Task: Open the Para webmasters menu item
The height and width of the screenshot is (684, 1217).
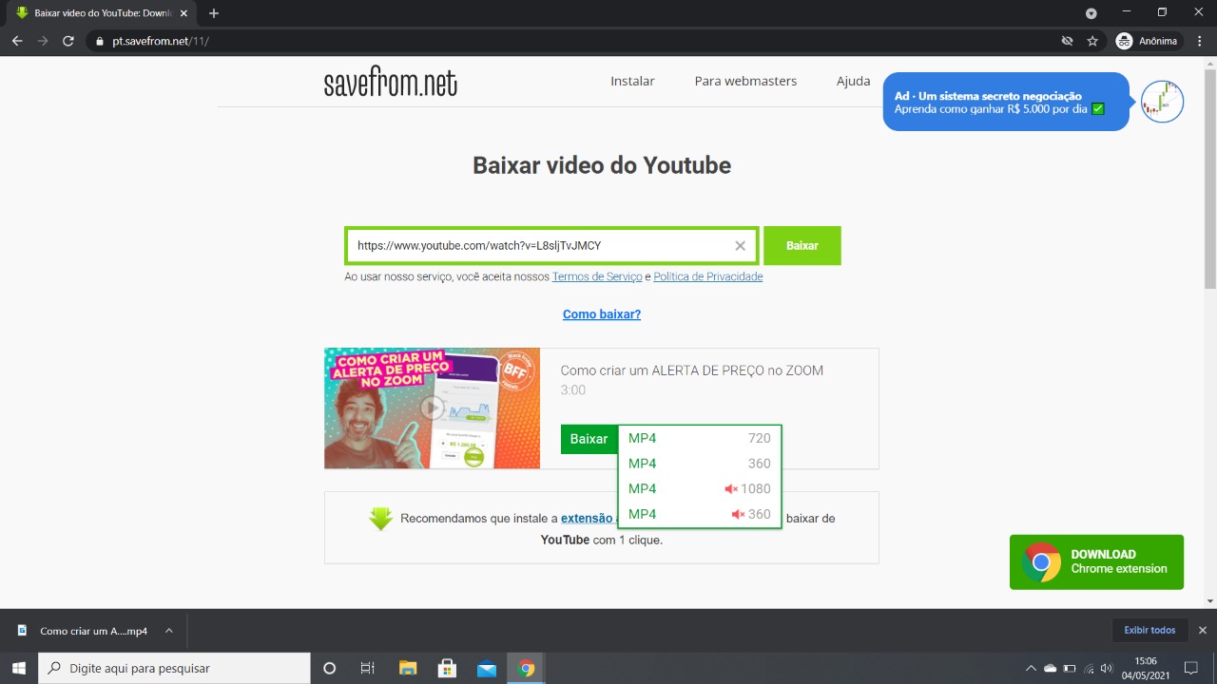Action: point(745,81)
